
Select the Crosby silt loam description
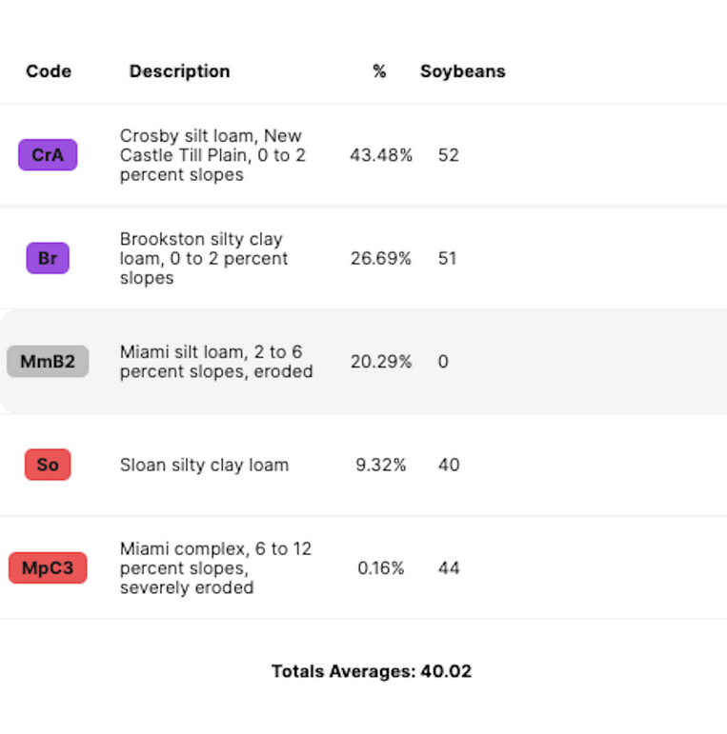click(212, 155)
